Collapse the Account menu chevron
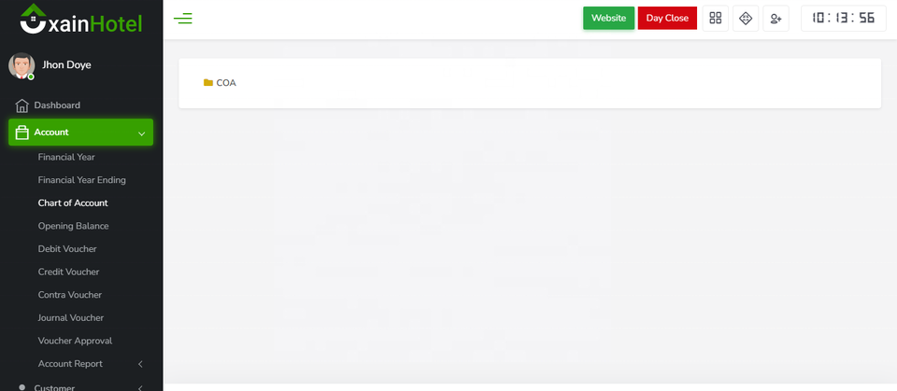 (x=141, y=133)
